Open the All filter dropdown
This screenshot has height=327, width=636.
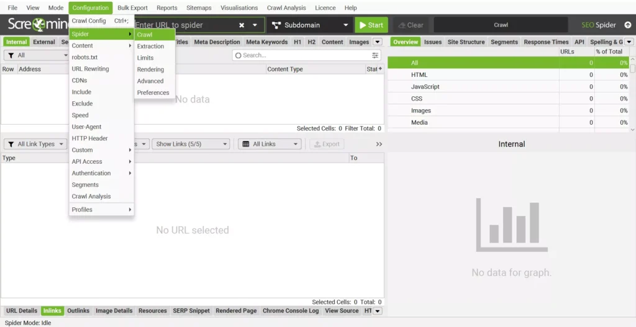pyautogui.click(x=37, y=55)
